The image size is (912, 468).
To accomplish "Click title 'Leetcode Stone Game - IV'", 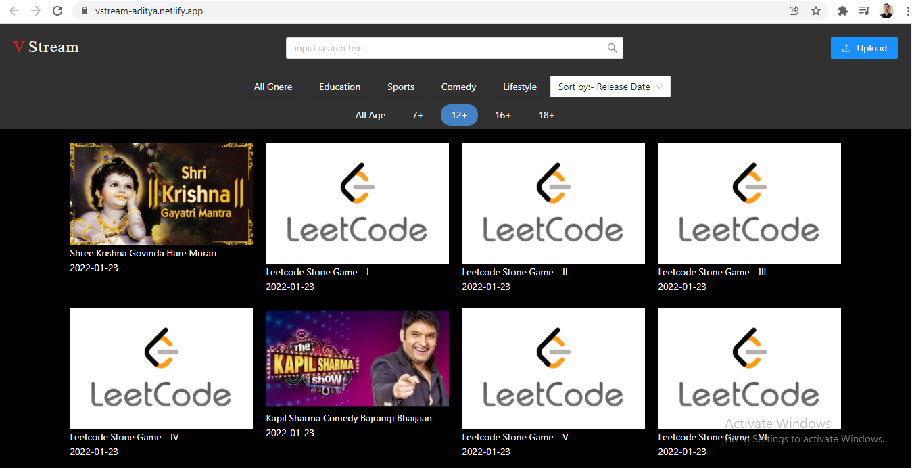I will (124, 437).
